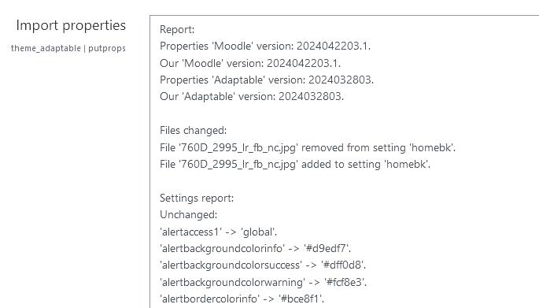Click the 'alertbordercolorinfo' #bce8f1 line

pyautogui.click(x=242, y=299)
